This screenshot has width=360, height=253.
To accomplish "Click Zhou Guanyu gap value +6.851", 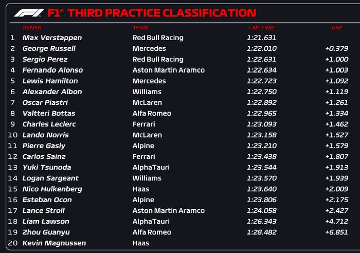I will [x=336, y=232].
